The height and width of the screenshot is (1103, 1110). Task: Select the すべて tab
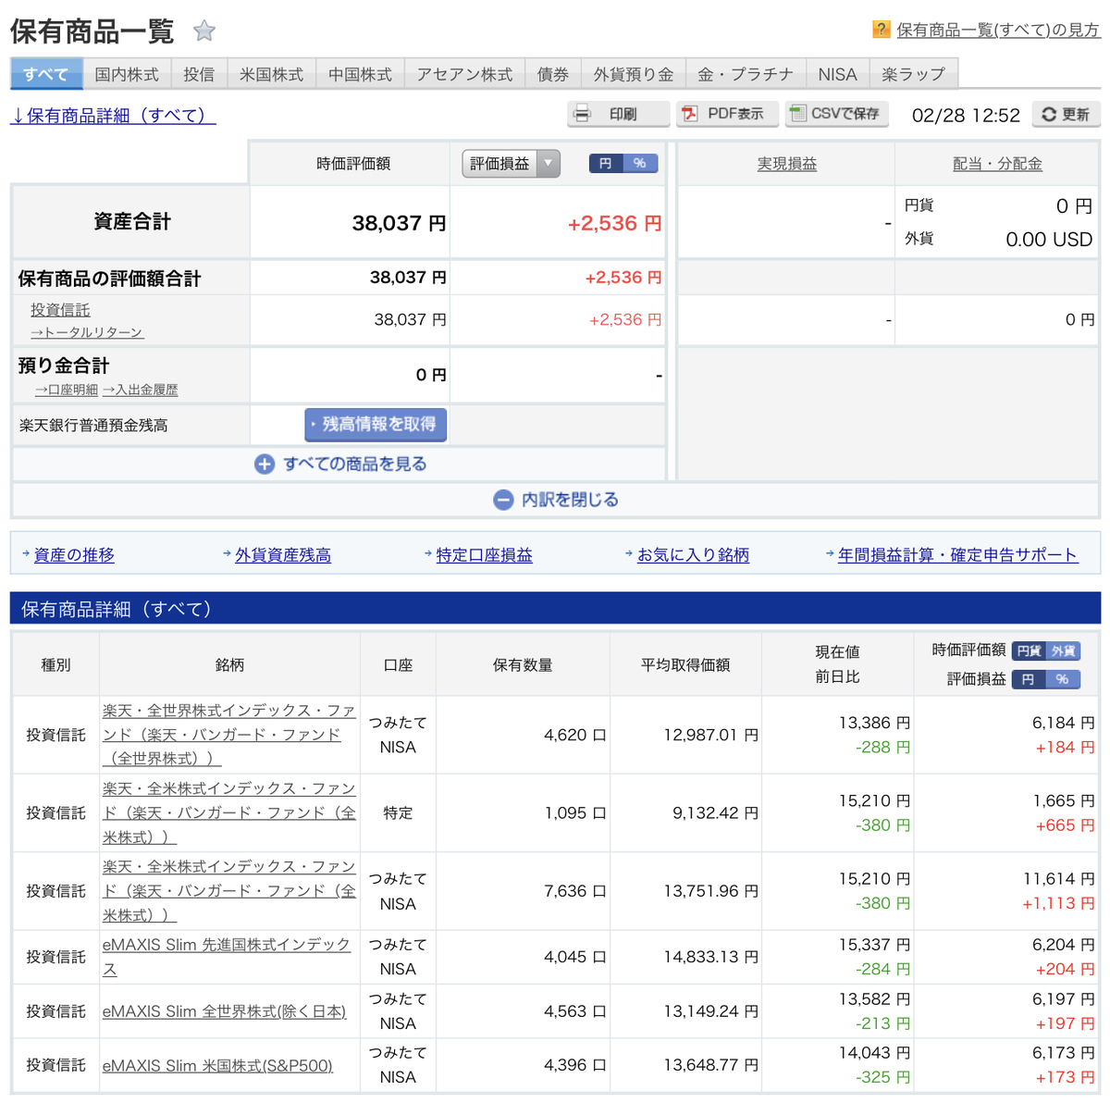[x=46, y=74]
